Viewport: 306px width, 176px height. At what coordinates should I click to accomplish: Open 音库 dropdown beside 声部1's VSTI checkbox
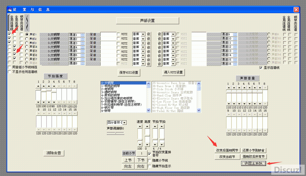143,34
